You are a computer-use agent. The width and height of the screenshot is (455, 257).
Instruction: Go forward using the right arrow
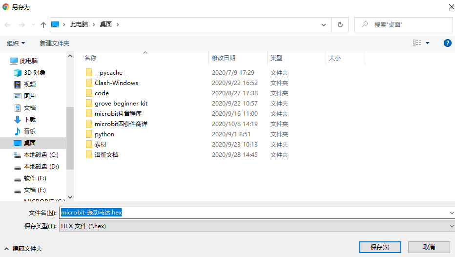click(x=22, y=25)
